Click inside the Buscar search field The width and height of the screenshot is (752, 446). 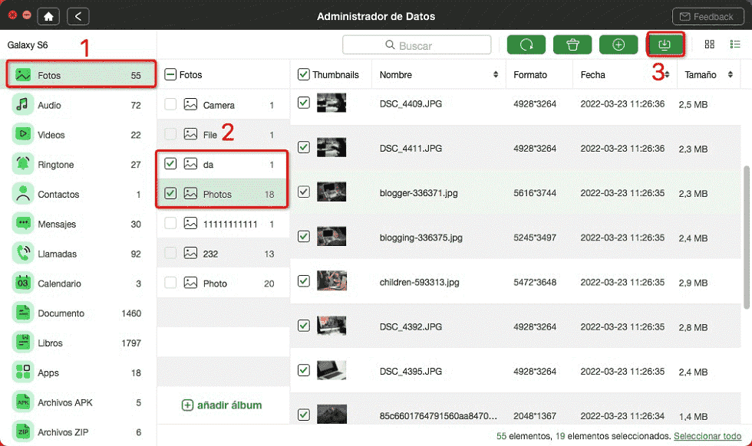coord(417,44)
